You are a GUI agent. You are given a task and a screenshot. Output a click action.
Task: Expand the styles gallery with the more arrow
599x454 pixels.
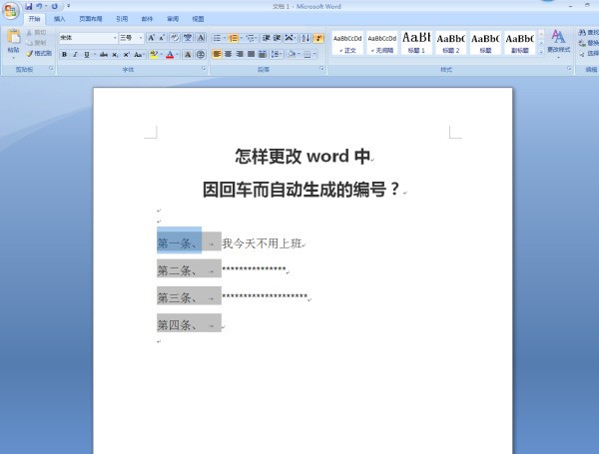click(541, 51)
